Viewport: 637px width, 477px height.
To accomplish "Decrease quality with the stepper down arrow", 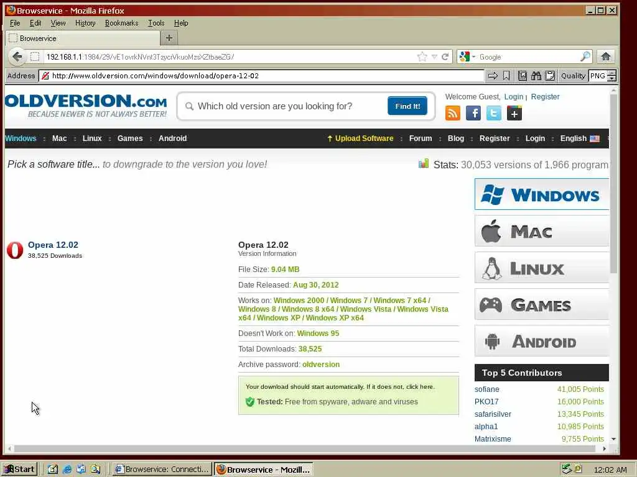I will point(612,78).
